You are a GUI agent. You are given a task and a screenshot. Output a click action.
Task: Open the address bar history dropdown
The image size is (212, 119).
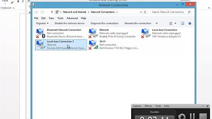click(140, 12)
